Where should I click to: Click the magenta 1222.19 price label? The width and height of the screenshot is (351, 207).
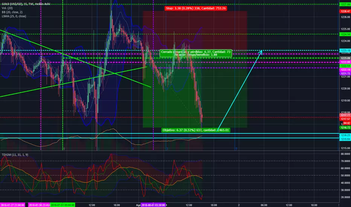(x=345, y=70)
